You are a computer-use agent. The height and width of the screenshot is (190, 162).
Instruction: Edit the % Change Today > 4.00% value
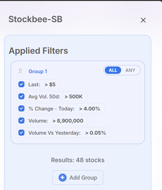pyautogui.click(x=89, y=109)
